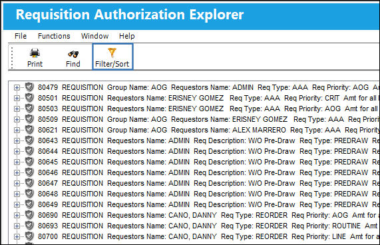The image size is (380, 245).
Task: Select 'Req Description: W/O Pre-Draw' in row 80643
Action: (x=244, y=140)
